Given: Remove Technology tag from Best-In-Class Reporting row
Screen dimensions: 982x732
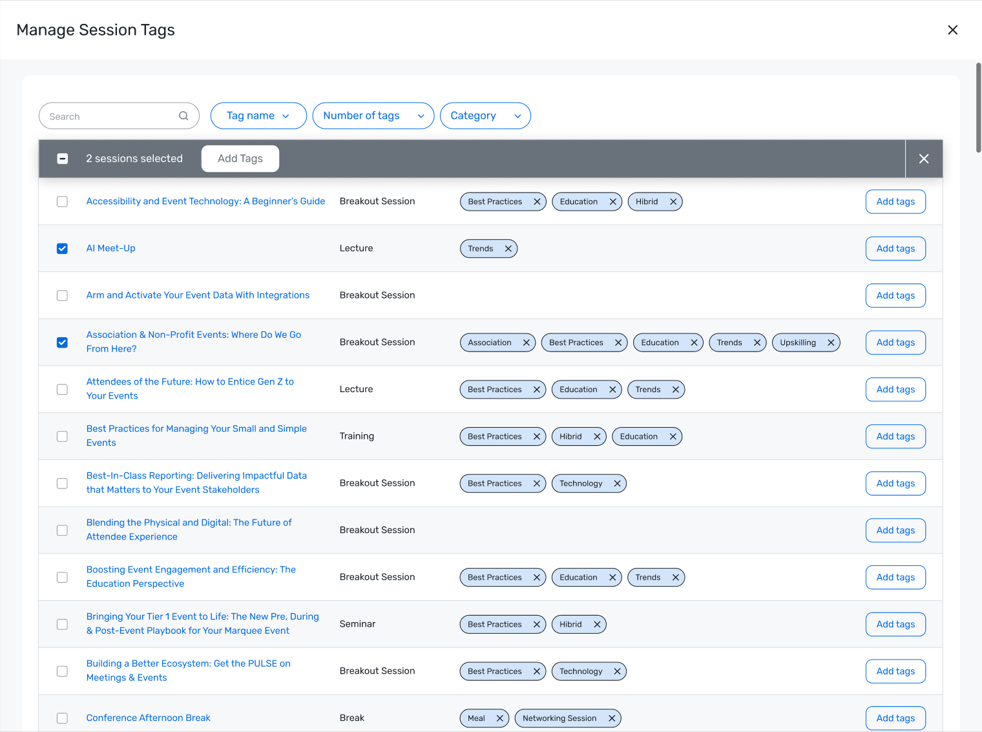Looking at the screenshot, I should click(617, 483).
